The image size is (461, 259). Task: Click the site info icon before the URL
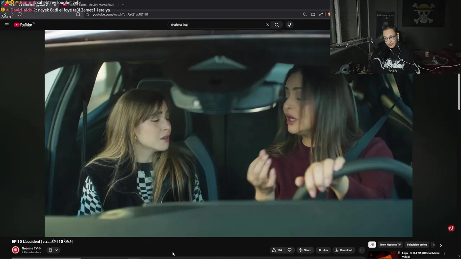[87, 14]
